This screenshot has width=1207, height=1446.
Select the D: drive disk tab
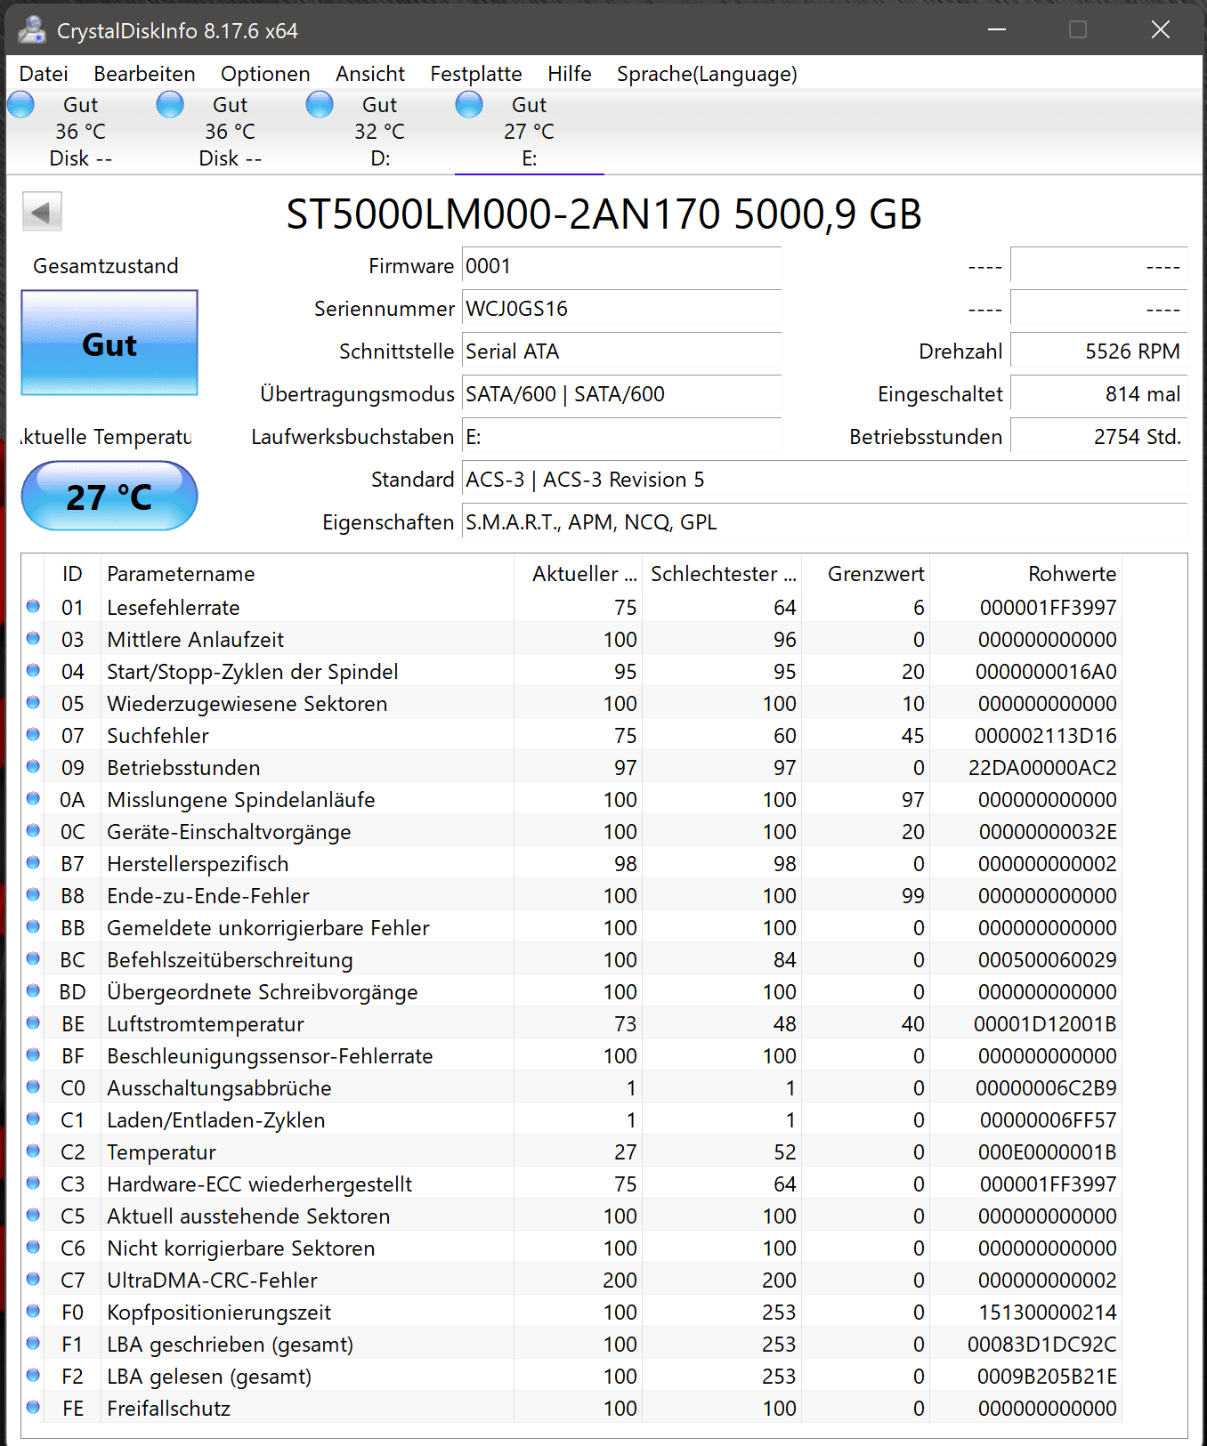coord(379,132)
